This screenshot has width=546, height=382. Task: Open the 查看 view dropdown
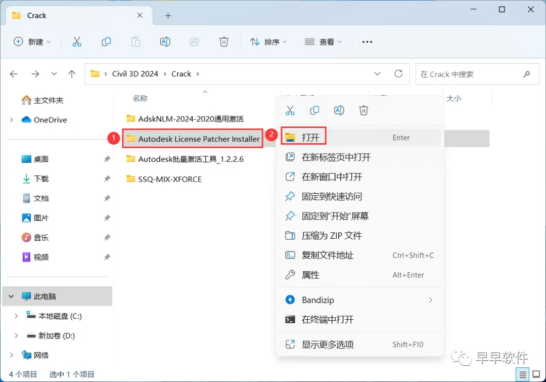pyautogui.click(x=323, y=42)
